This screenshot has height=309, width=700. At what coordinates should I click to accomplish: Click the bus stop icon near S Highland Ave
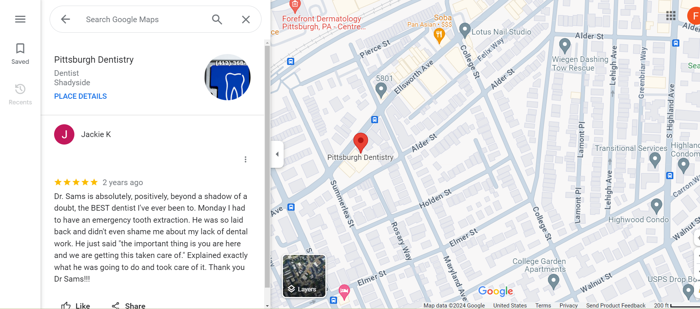[x=670, y=176]
